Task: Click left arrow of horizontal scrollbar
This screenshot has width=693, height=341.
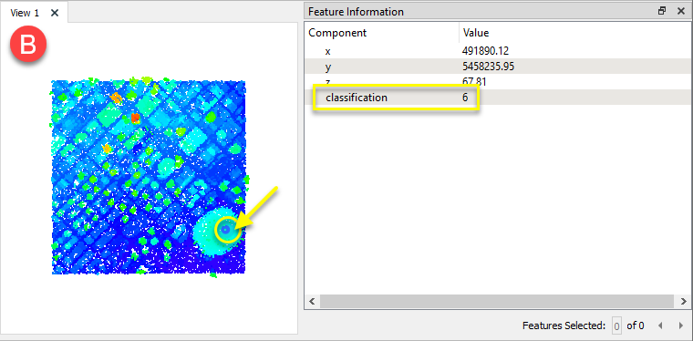Action: coord(312,302)
